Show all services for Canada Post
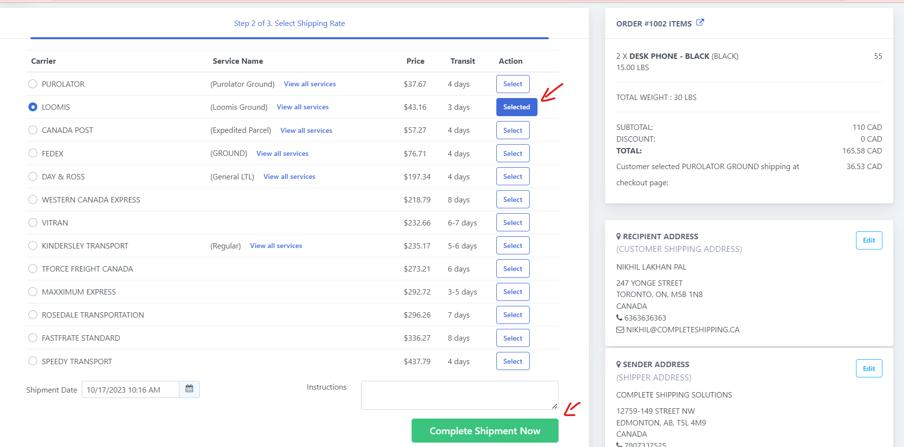The image size is (904, 447). pos(306,130)
